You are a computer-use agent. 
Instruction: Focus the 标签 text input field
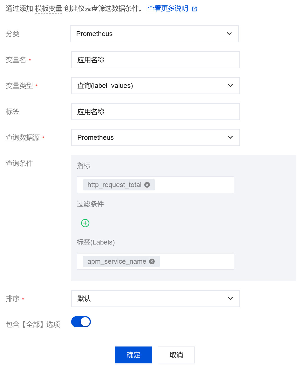[x=155, y=112]
